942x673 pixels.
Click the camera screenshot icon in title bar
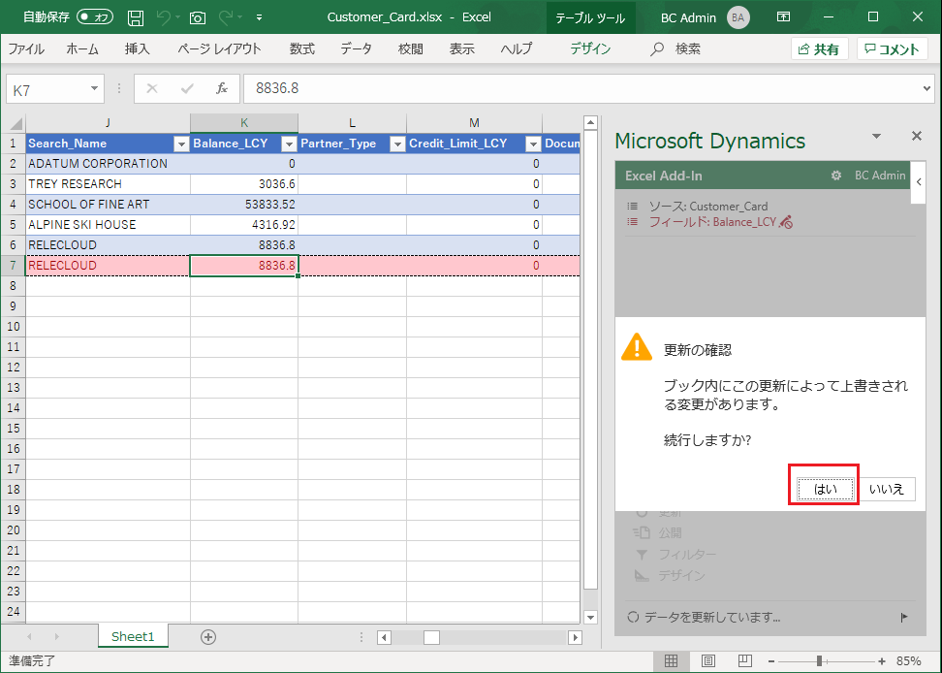[198, 17]
